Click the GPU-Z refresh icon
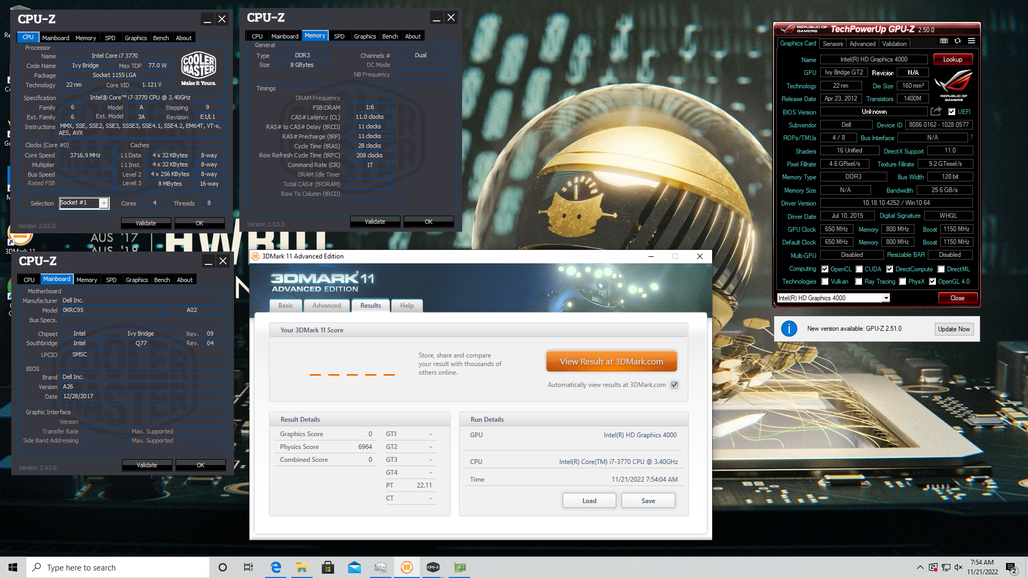The height and width of the screenshot is (578, 1028). pyautogui.click(x=957, y=41)
